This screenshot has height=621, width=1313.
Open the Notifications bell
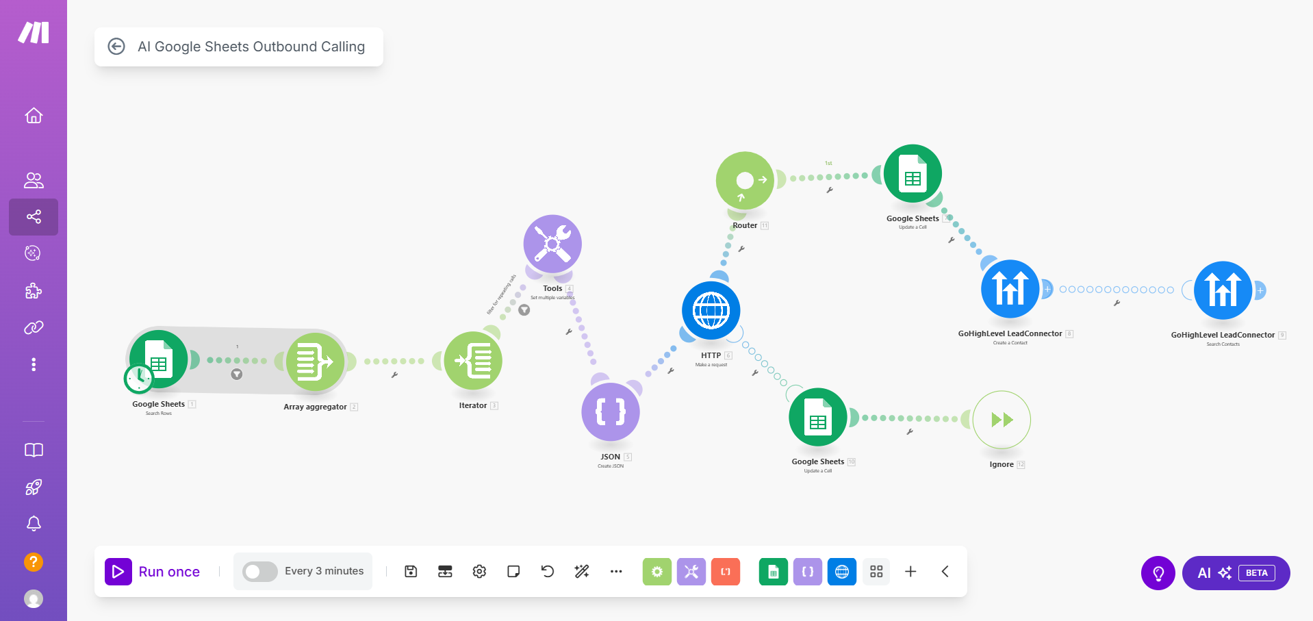pyautogui.click(x=34, y=524)
